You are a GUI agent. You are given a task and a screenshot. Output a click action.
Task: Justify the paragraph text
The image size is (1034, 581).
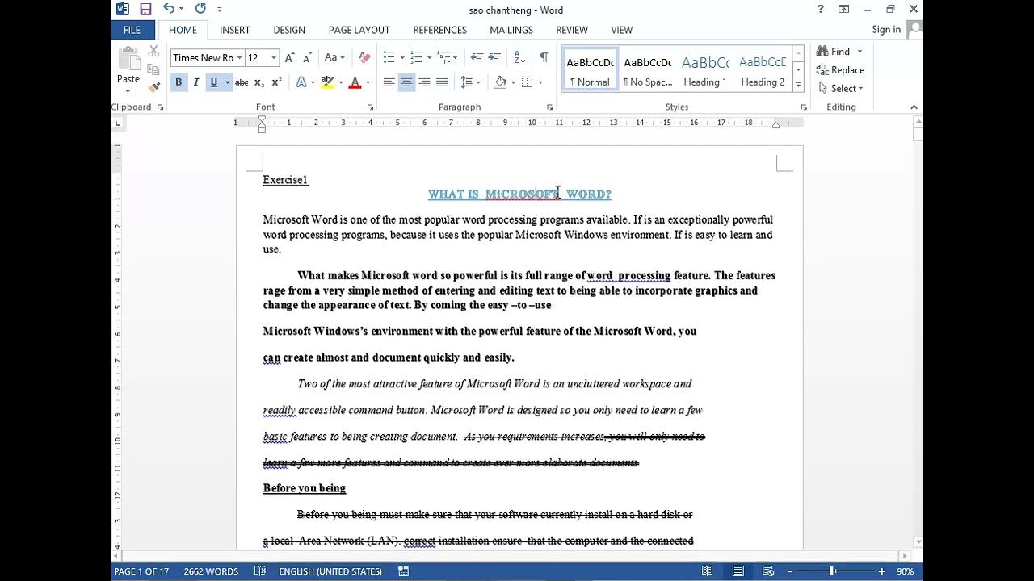pyautogui.click(x=442, y=82)
